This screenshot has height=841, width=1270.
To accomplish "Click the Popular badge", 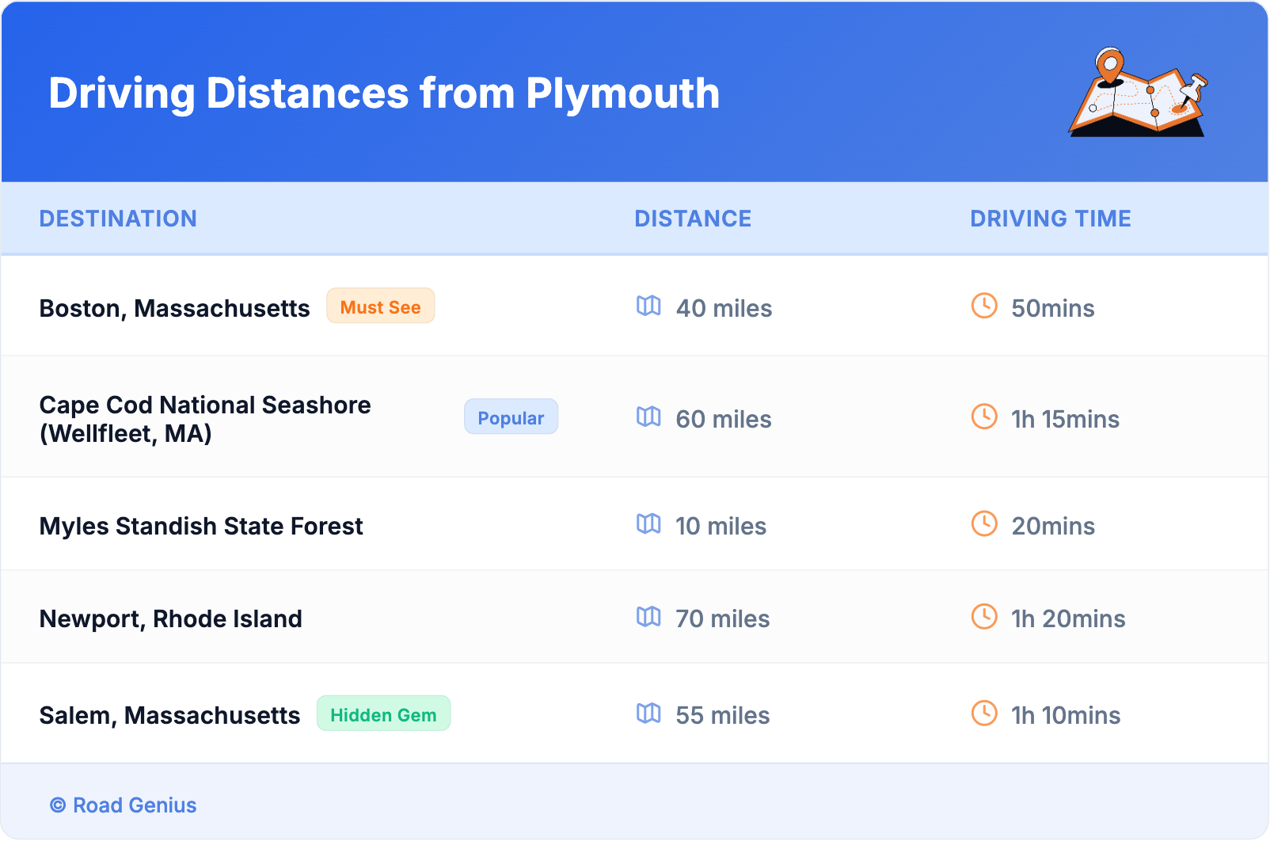I will coord(511,417).
